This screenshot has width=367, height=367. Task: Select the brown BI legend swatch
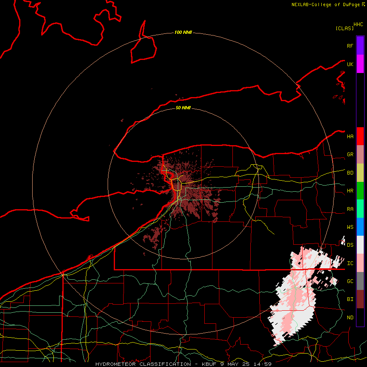[x=360, y=299]
